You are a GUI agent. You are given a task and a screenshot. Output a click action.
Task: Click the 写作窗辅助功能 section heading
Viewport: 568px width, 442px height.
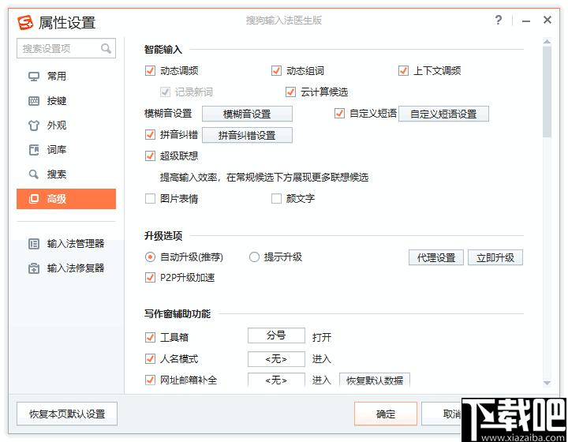177,314
